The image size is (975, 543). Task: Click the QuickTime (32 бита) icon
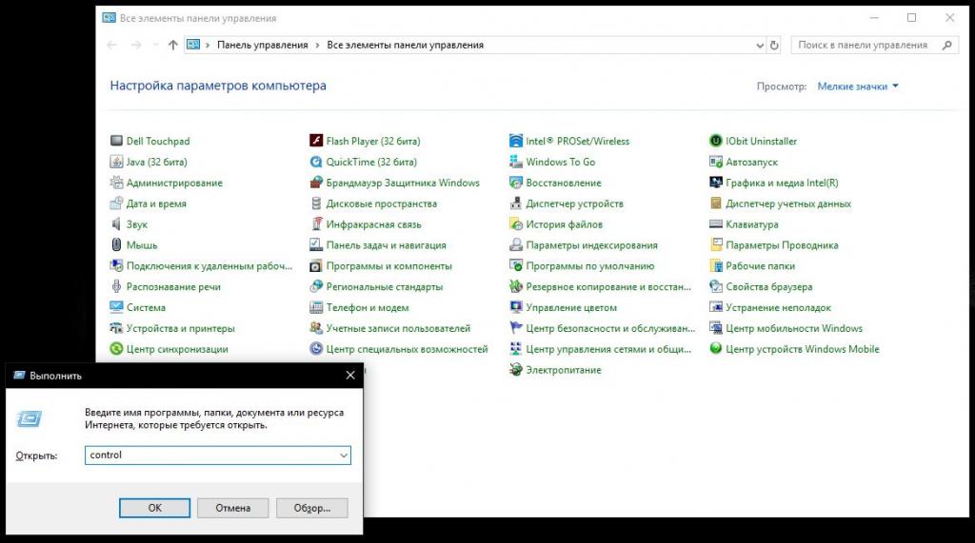[x=316, y=163]
